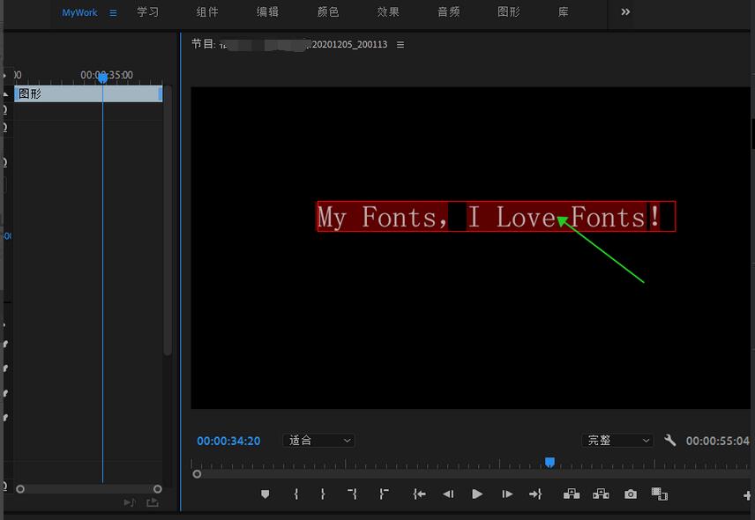Open the program monitor panel menu
Screen dimensions: 755x520
pyautogui.click(x=400, y=44)
